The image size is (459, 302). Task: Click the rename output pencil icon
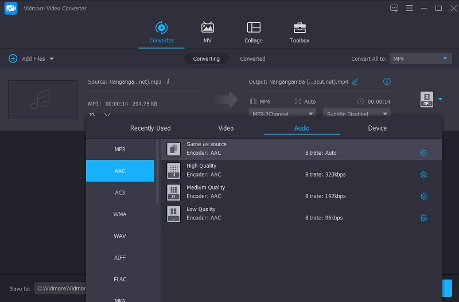(355, 82)
